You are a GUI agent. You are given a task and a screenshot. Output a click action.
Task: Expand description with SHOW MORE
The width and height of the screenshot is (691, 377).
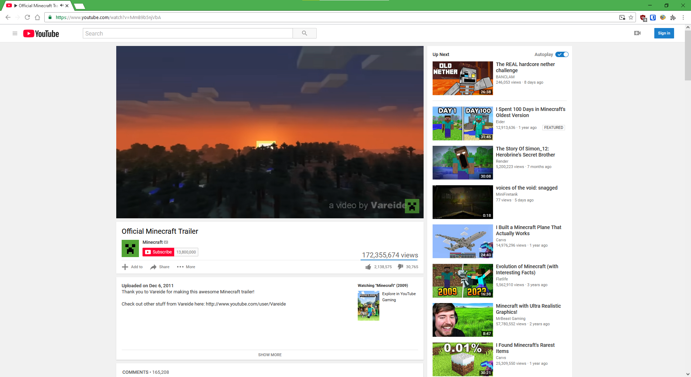tap(270, 355)
